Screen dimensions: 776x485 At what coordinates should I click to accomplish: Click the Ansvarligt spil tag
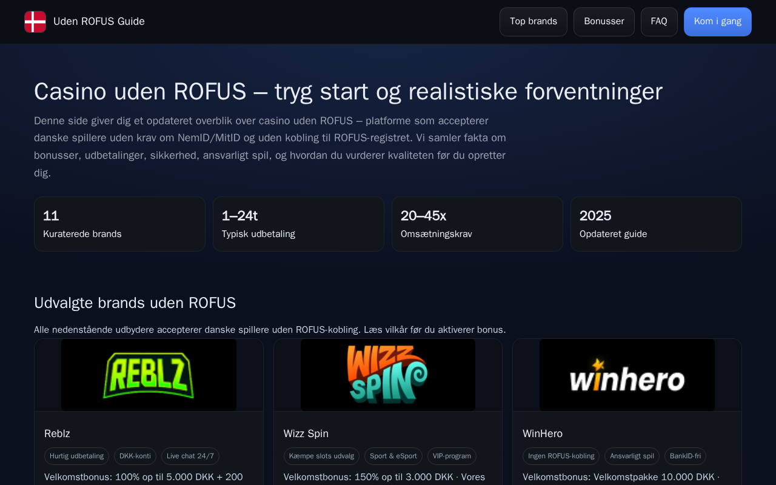click(632, 456)
